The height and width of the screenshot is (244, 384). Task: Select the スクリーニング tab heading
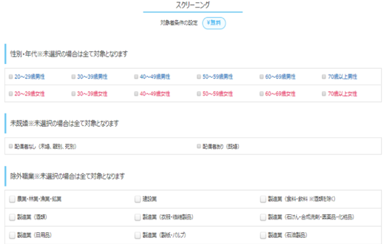[192, 5]
